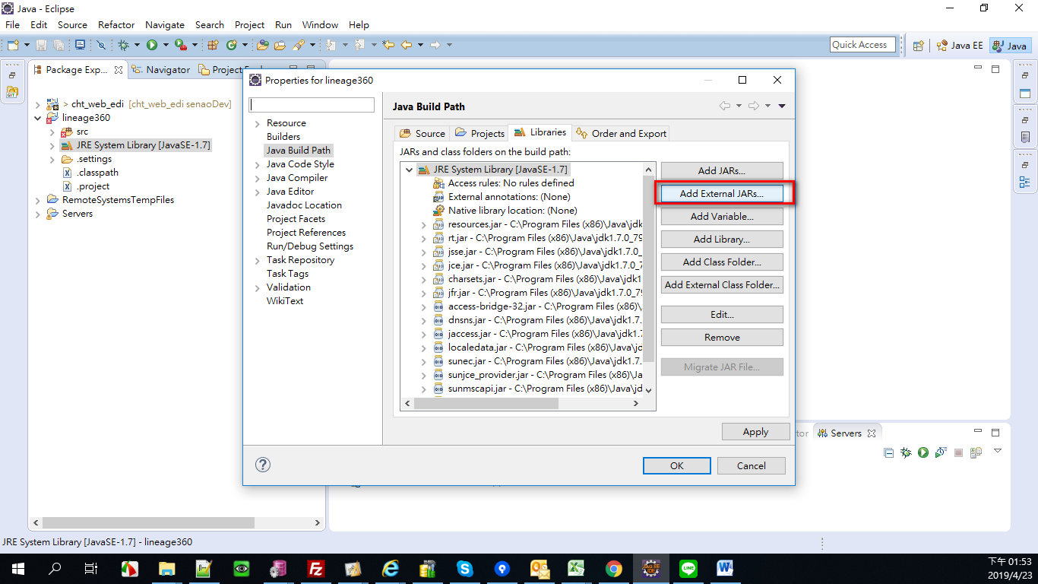
Task: Click the New Java Class icon
Action: click(232, 45)
